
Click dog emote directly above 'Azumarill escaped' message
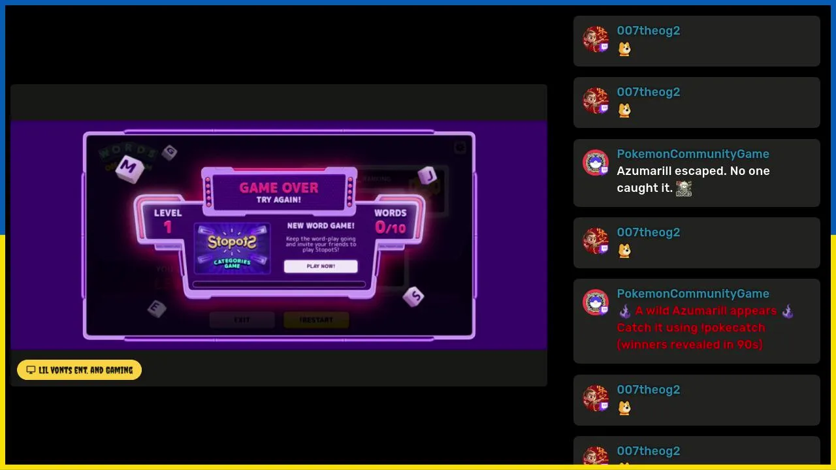(x=624, y=110)
